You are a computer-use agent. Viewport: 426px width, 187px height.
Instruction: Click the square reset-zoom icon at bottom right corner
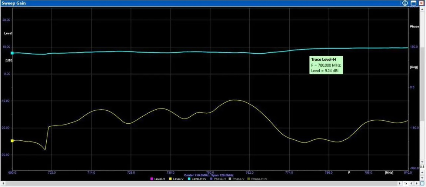[422, 183]
